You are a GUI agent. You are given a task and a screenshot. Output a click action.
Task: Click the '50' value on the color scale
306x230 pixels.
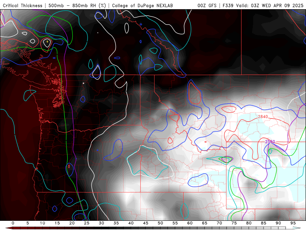point(160,223)
